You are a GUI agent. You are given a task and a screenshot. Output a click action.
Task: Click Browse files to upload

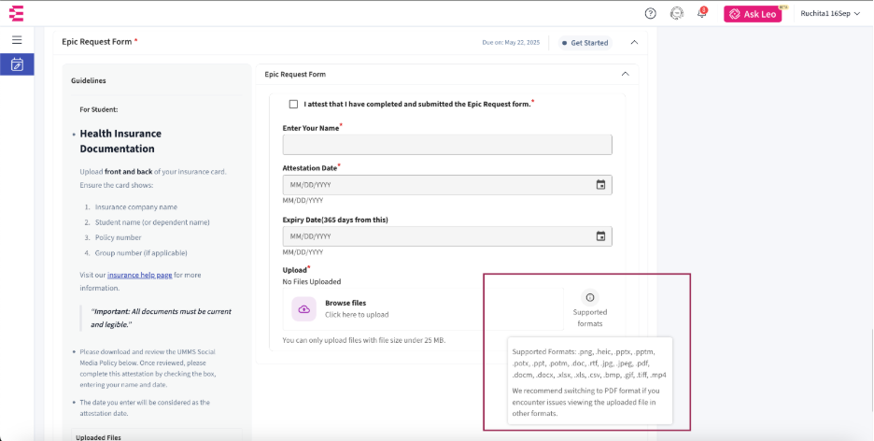pos(345,304)
